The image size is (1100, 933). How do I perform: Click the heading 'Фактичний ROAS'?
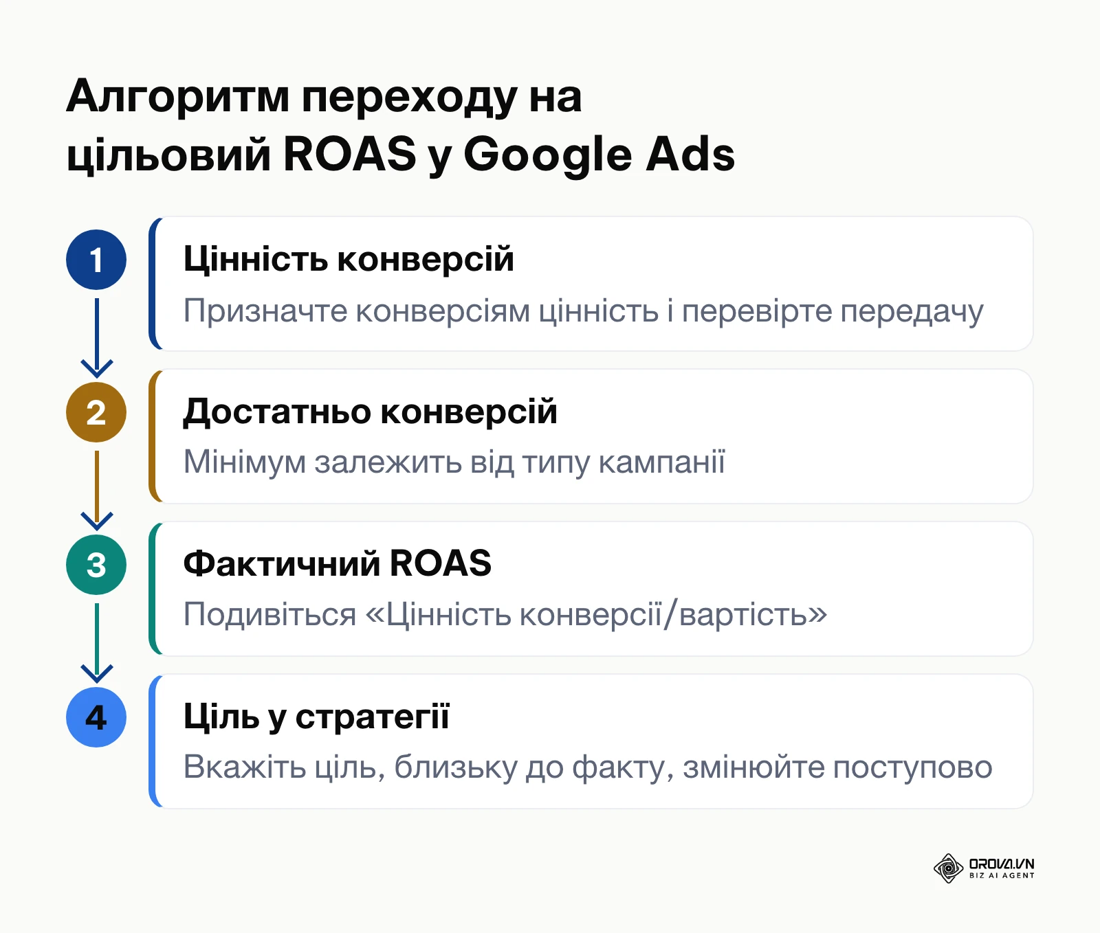338,564
